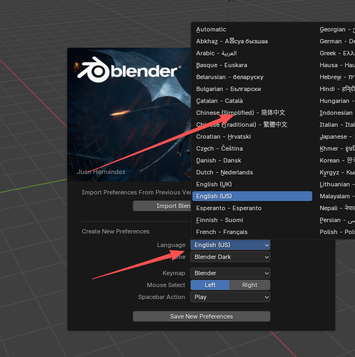Select Hebrew language entry
This screenshot has height=357, width=355.
pos(337,77)
